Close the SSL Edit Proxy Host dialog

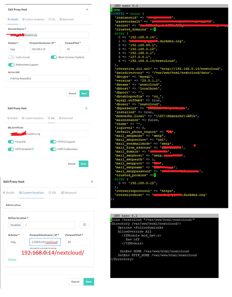point(86,109)
